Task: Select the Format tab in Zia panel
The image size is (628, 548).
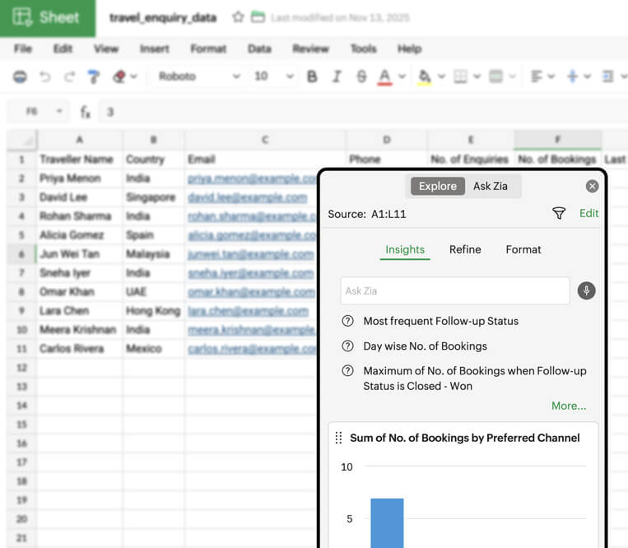Action: [523, 249]
